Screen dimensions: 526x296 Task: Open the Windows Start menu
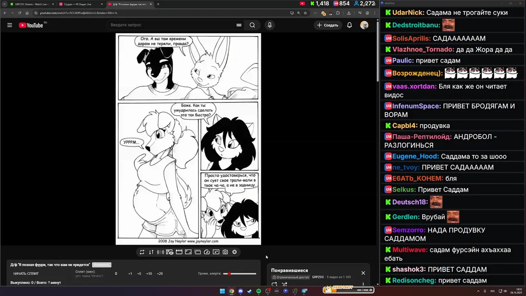222,291
